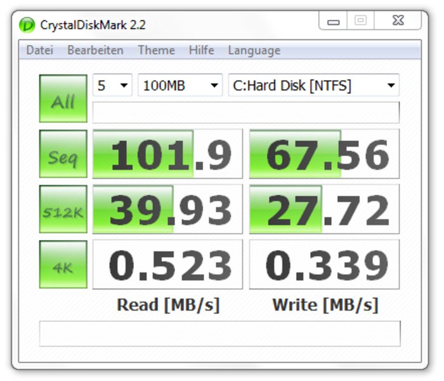
Task: Click the Seq write result 67.56
Action: [324, 154]
